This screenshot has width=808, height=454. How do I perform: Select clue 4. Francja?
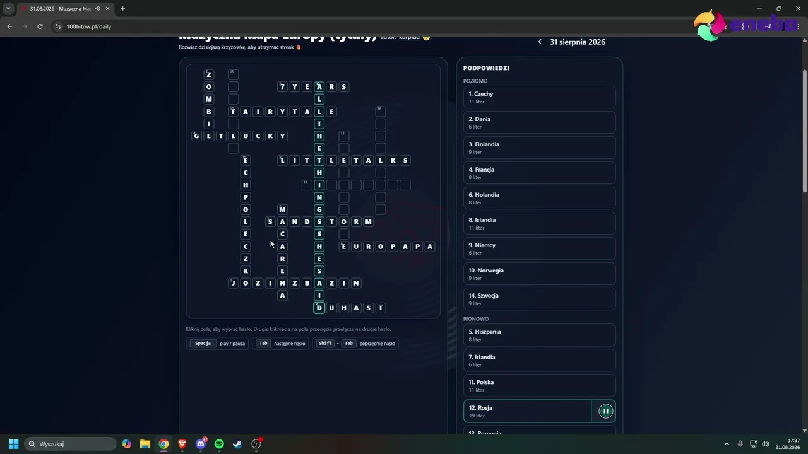point(540,173)
